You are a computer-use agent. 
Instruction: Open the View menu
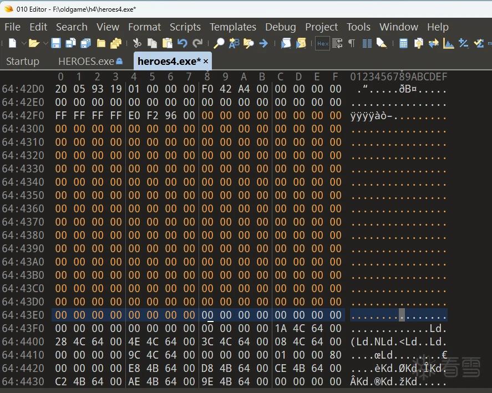pyautogui.click(x=108, y=27)
